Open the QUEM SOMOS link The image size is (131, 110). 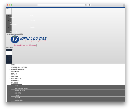[x=21, y=17]
